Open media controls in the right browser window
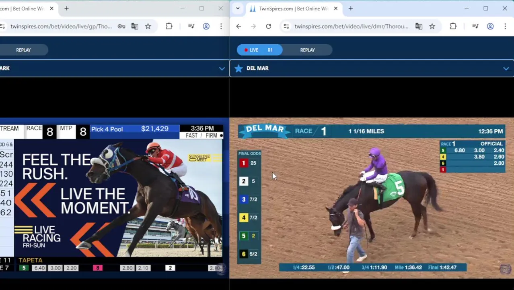This screenshot has height=290, width=514. point(475,26)
